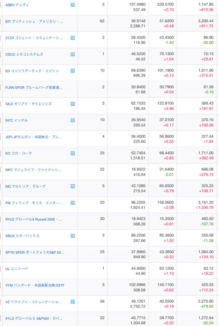This screenshot has height=326, width=219.
Task: Click the calendar icon beside ABBV
Action: point(73,5)
